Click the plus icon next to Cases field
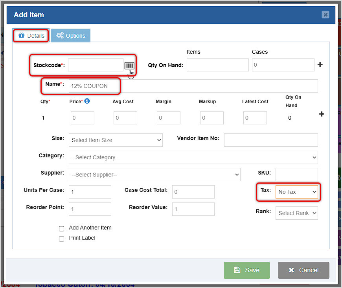 320,65
